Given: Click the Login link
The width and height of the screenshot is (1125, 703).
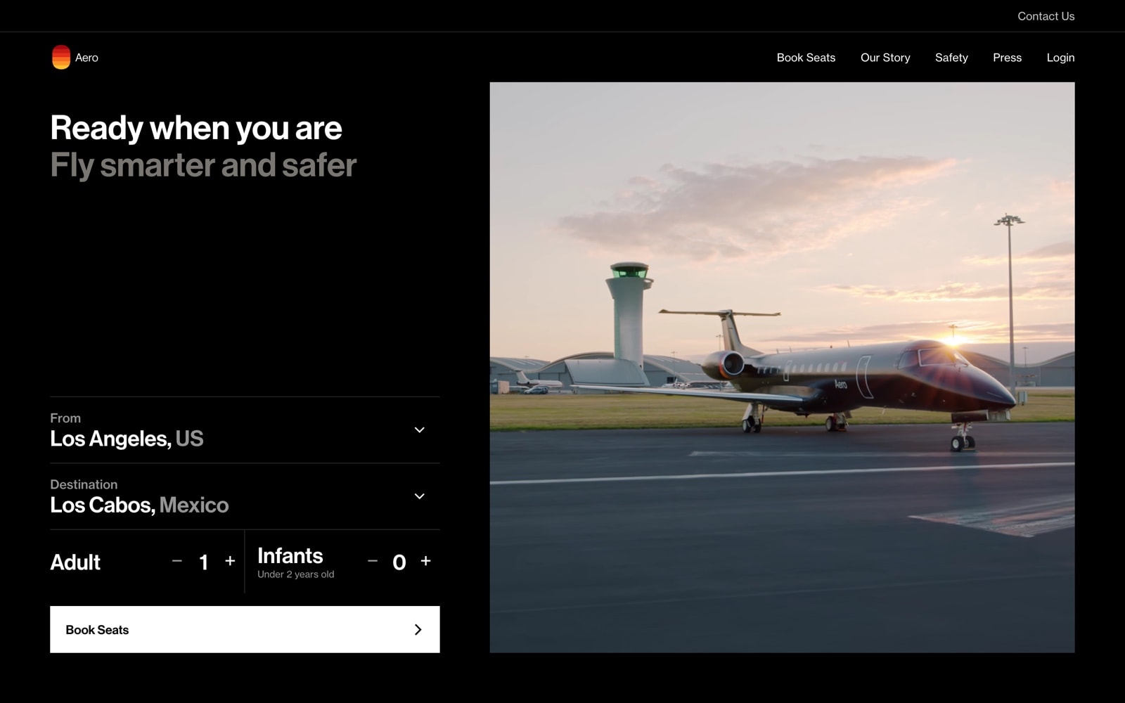Looking at the screenshot, I should [1060, 58].
